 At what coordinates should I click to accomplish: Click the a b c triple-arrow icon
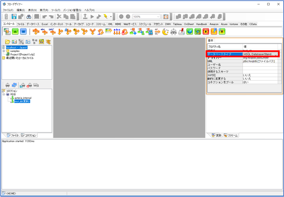coord(117,31)
